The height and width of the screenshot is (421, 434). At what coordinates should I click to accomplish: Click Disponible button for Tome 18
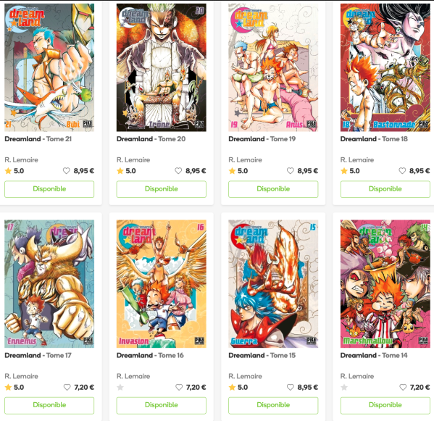pyautogui.click(x=385, y=189)
